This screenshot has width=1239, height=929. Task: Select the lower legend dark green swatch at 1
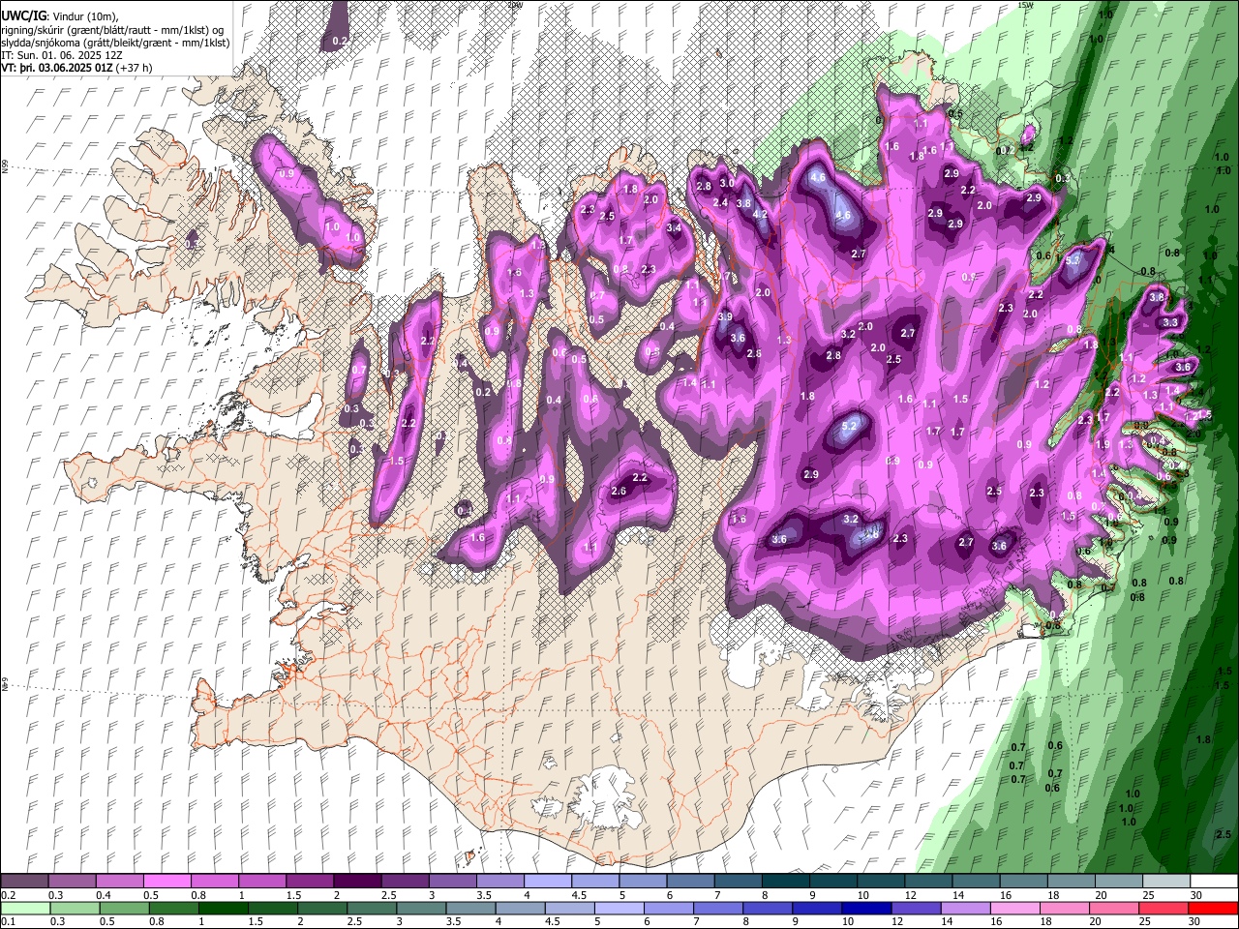[x=223, y=908]
